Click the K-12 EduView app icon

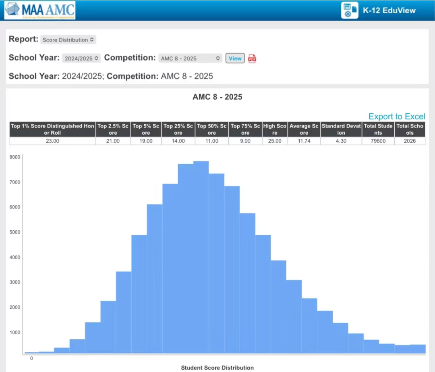click(349, 10)
